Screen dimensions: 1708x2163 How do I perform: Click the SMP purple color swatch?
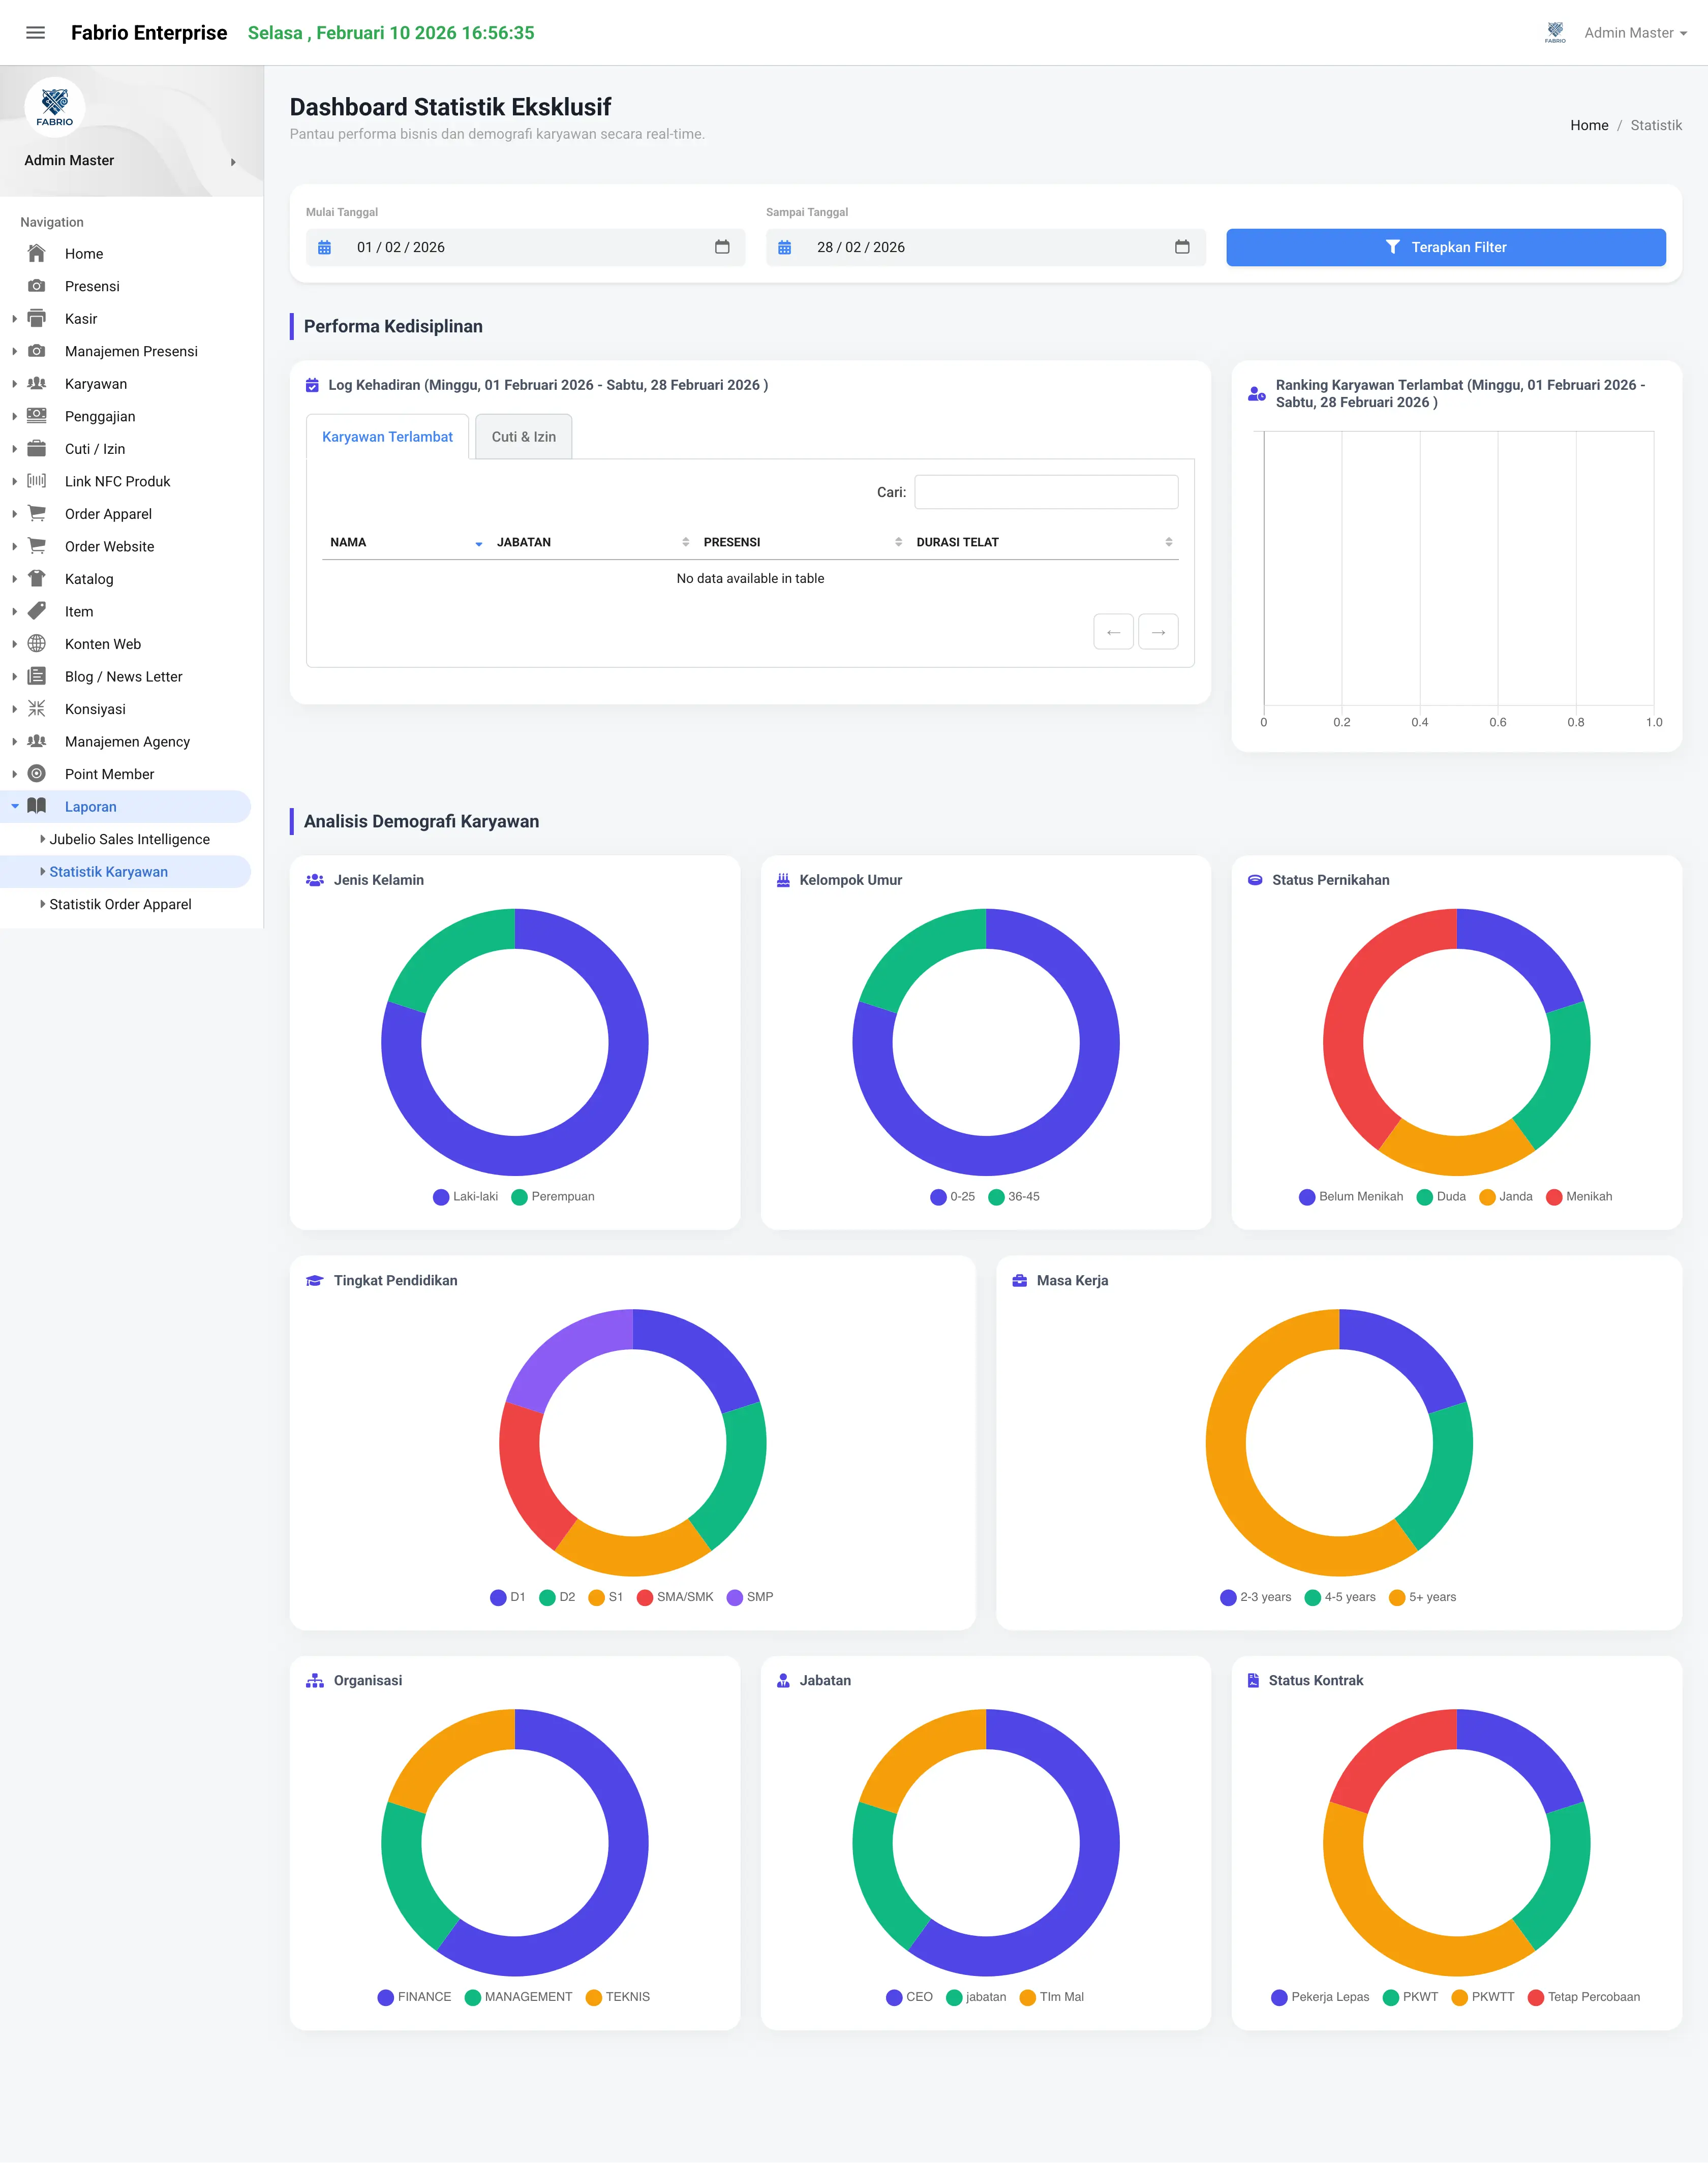(735, 1597)
